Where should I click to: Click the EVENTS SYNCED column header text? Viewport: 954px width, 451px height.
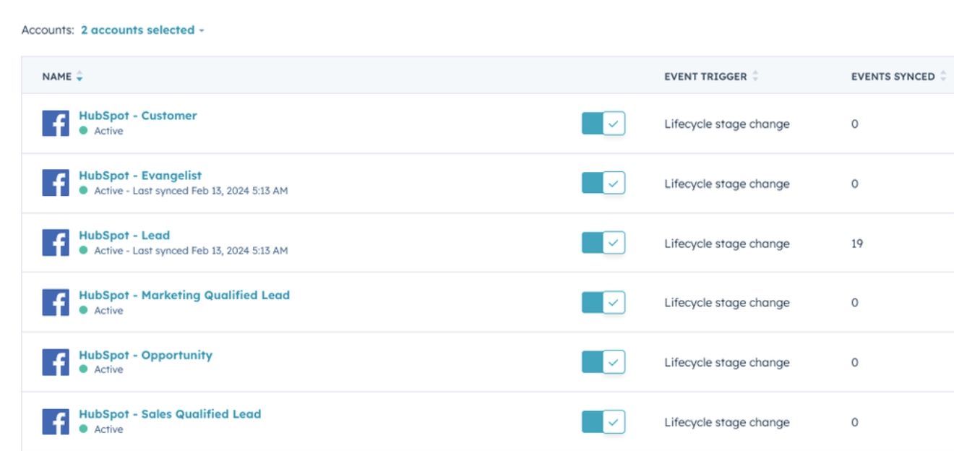point(893,77)
